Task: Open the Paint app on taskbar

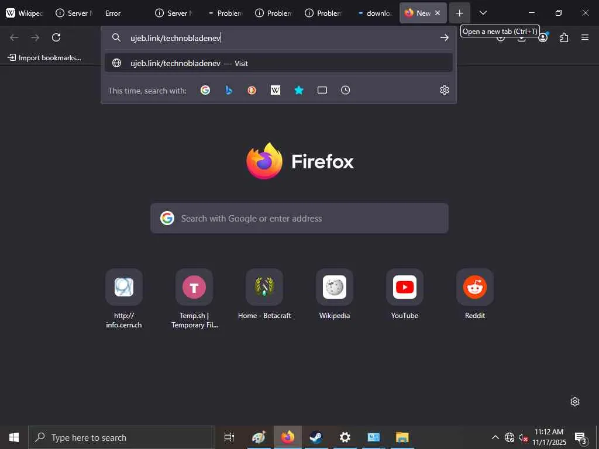Action: pos(259,437)
